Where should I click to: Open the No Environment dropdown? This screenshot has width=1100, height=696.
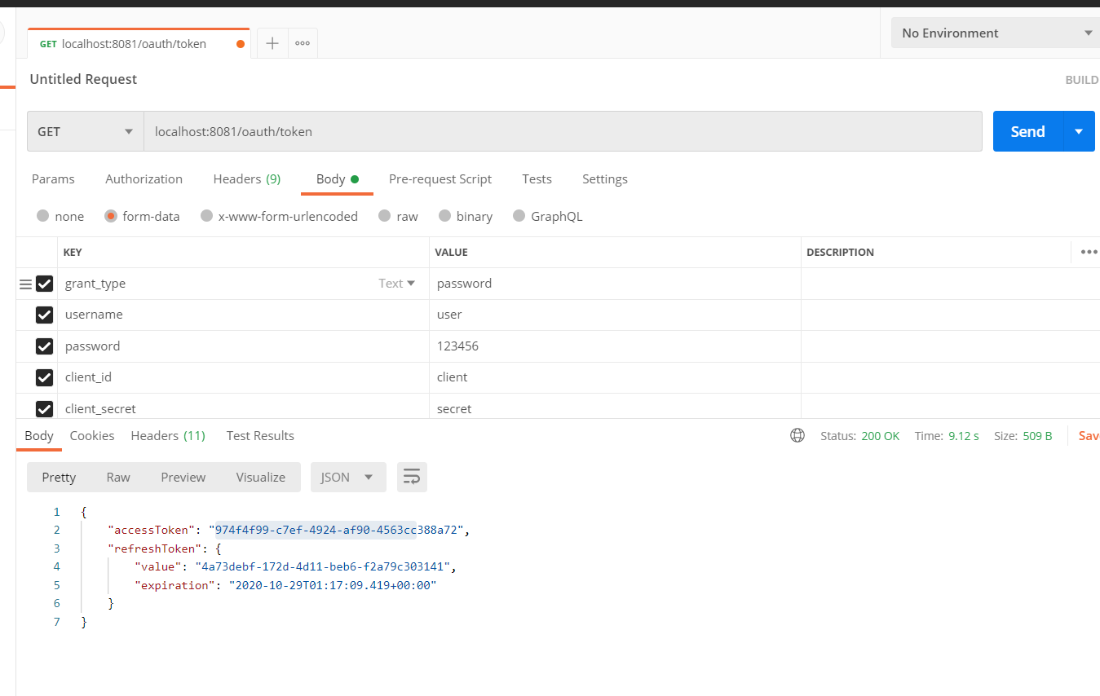995,33
